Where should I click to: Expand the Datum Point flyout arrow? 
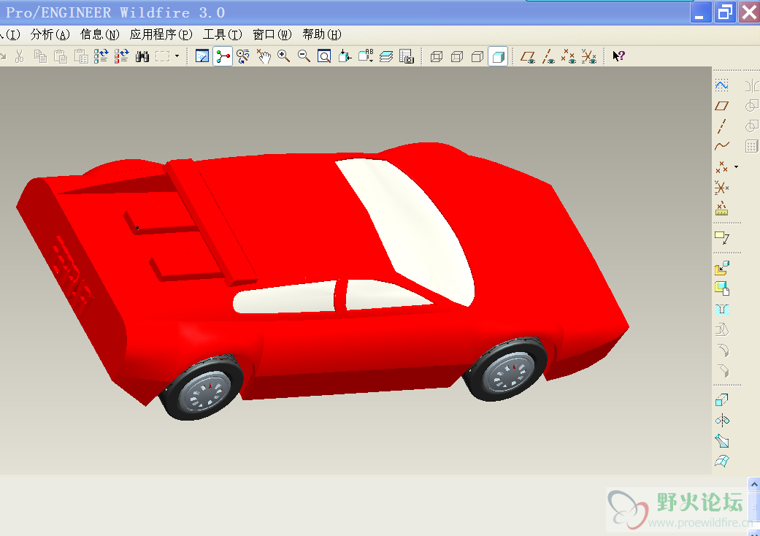pyautogui.click(x=736, y=167)
